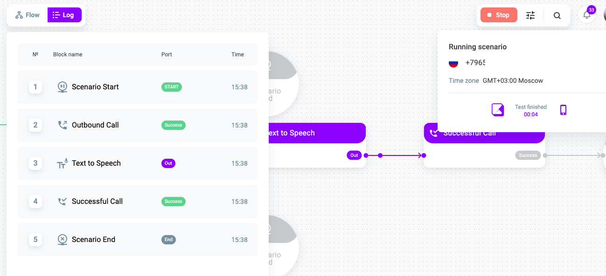Select log row number 2 Outbound Call
Viewport: 606px width, 276px height.
pos(138,125)
